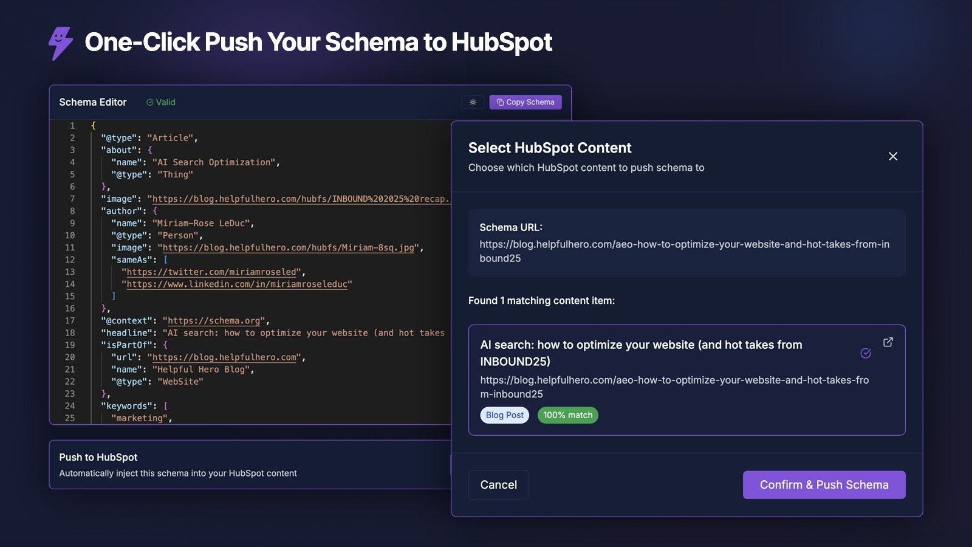Image resolution: width=972 pixels, height=547 pixels.
Task: Click the green Valid status check icon
Action: [x=149, y=103]
